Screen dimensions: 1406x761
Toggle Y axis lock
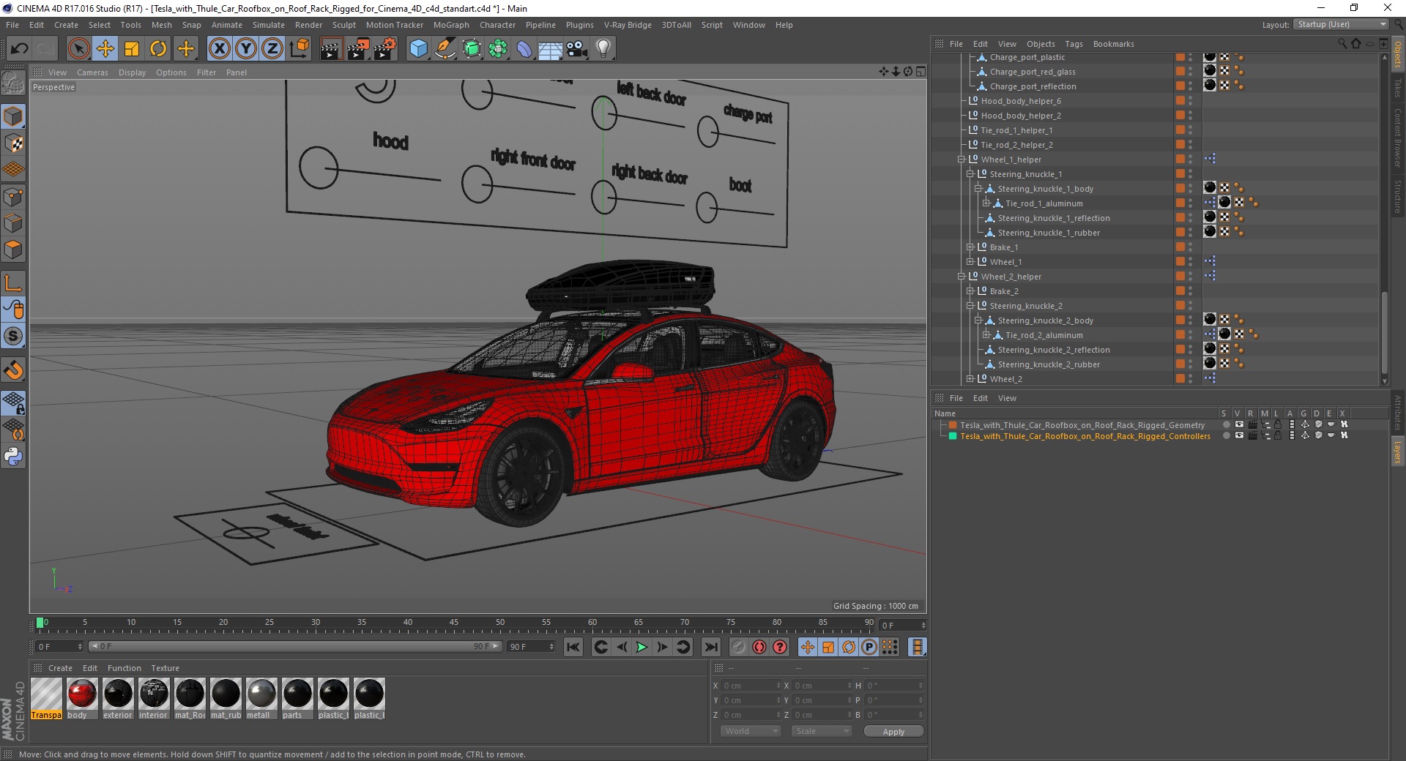coord(246,49)
